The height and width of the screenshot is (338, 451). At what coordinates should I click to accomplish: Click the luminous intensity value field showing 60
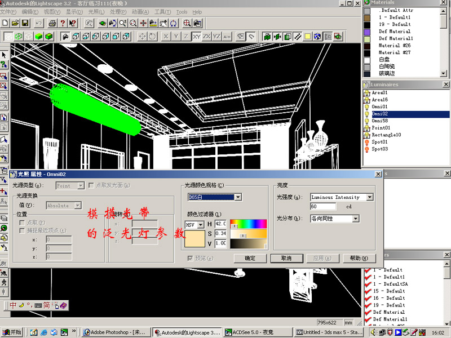click(x=323, y=206)
